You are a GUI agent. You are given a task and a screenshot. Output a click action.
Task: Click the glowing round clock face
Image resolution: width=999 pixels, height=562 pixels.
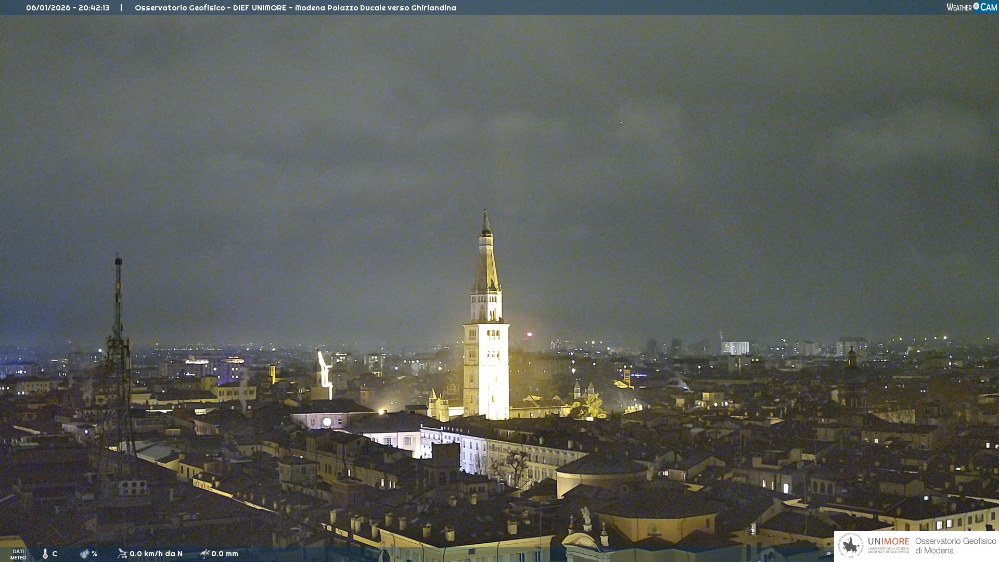pyautogui.click(x=327, y=422)
